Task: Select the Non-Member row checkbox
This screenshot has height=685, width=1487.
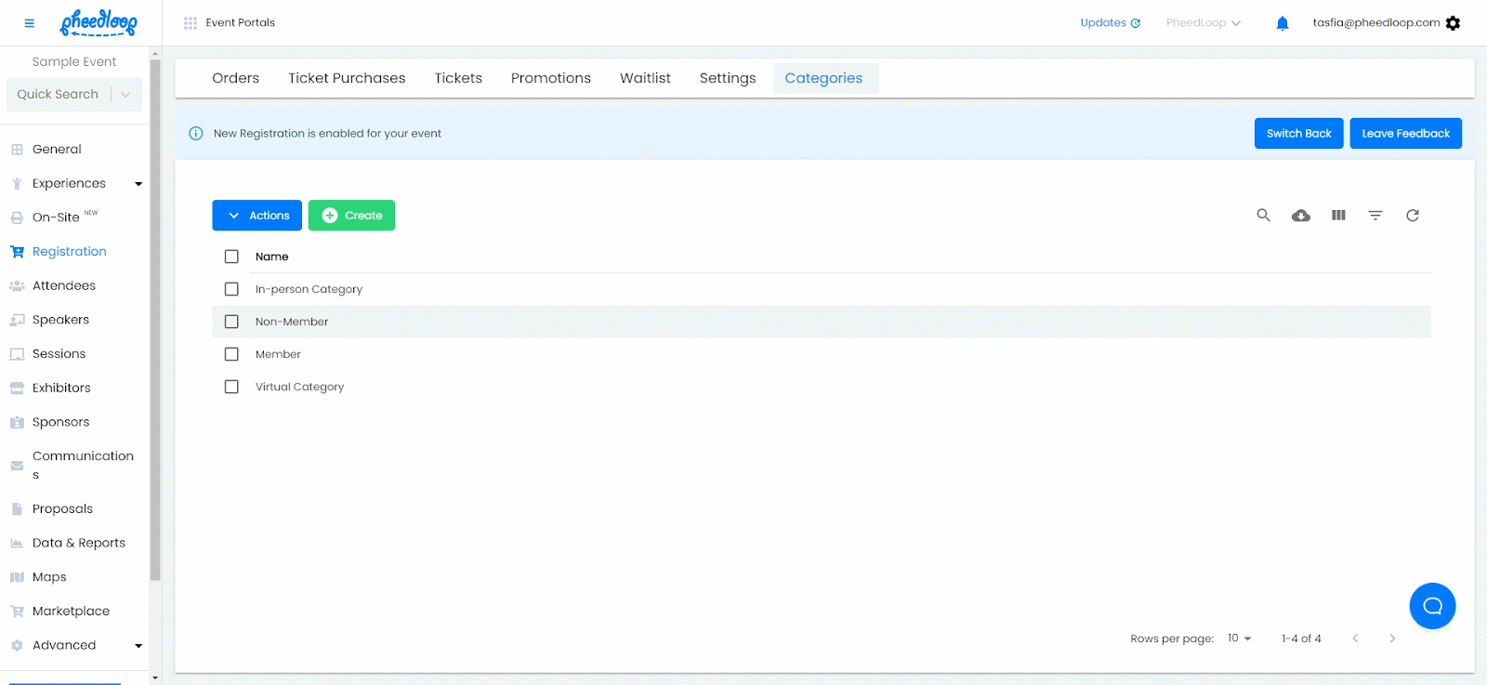Action: tap(231, 322)
